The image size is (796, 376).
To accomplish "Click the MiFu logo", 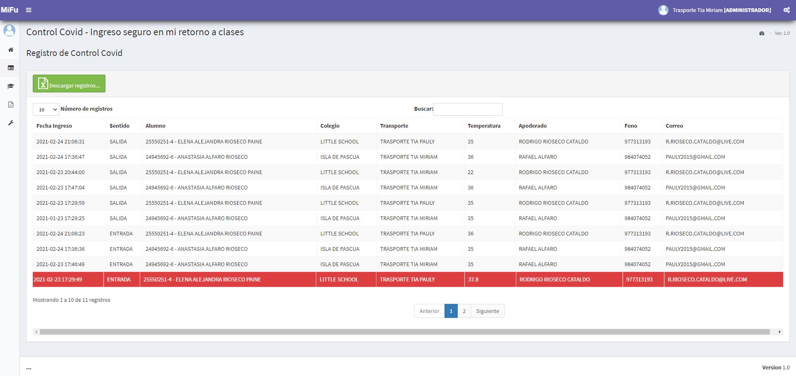I will click(10, 10).
